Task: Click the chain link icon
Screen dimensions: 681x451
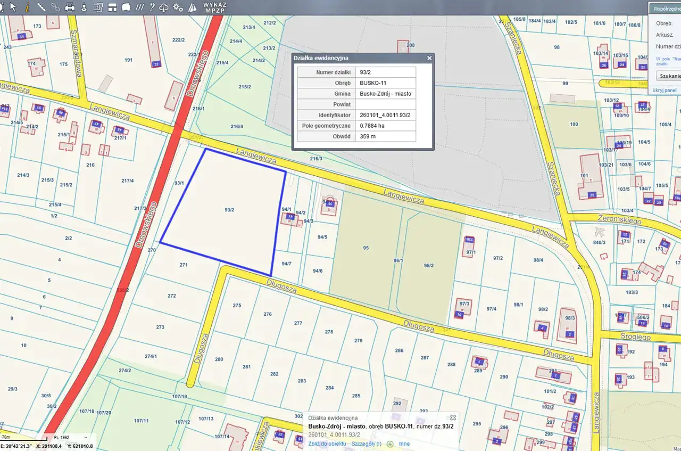Action: [55, 7]
